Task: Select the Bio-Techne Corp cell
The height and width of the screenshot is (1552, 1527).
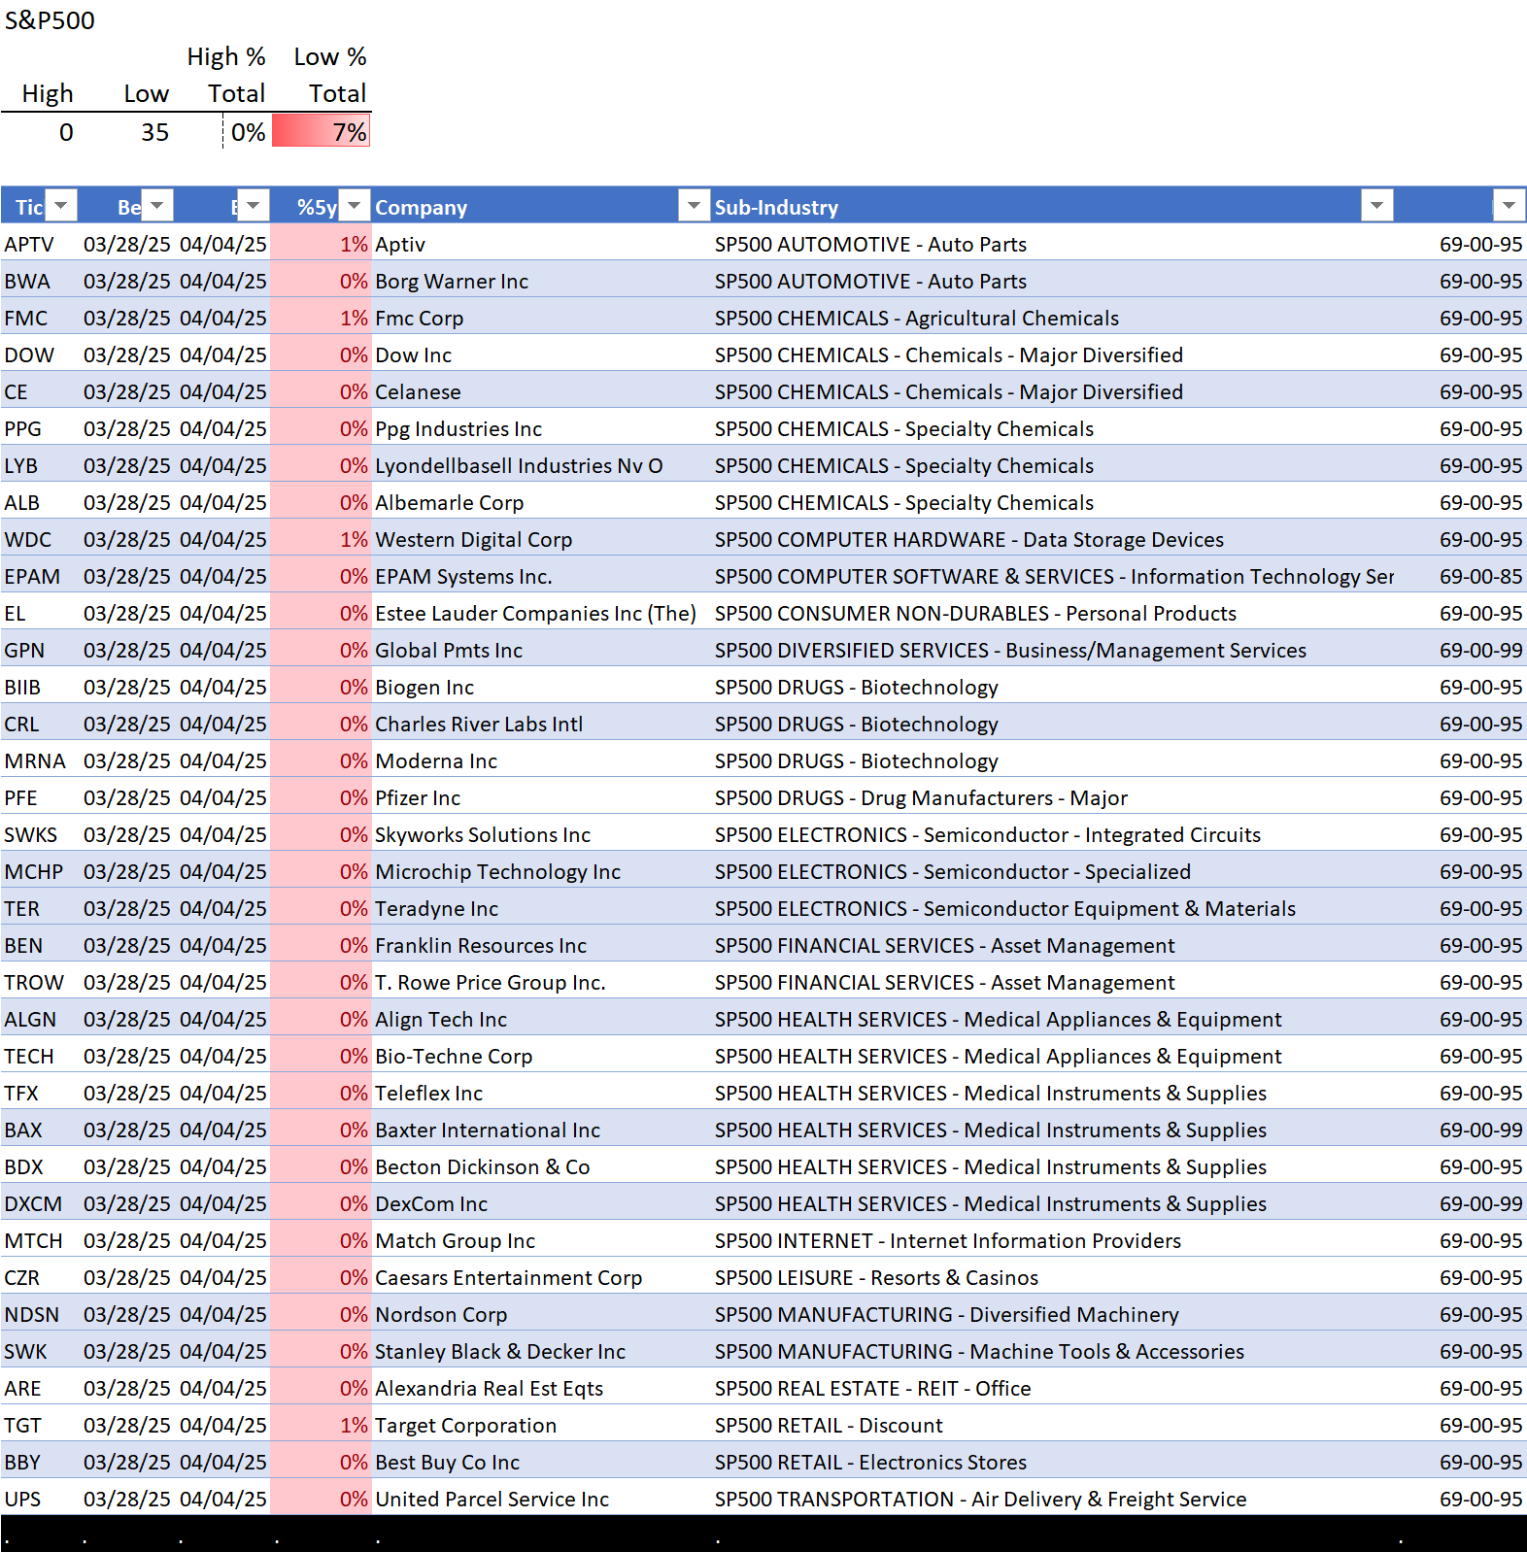Action: 540,1056
